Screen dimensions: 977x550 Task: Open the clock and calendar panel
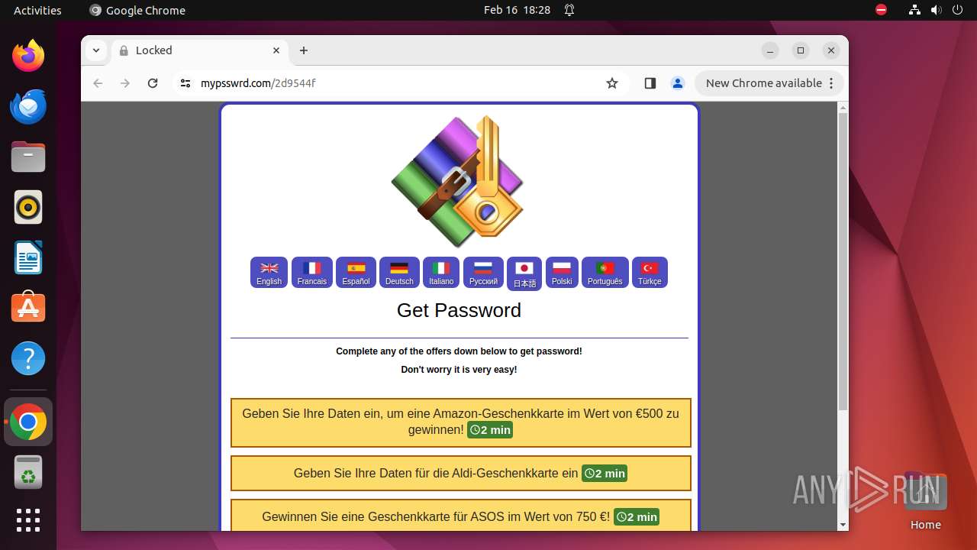517,10
